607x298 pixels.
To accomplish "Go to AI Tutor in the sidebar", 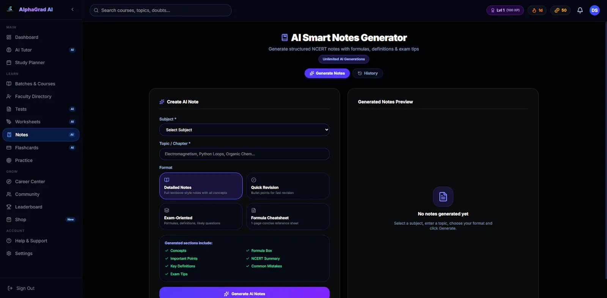I will click(x=41, y=50).
